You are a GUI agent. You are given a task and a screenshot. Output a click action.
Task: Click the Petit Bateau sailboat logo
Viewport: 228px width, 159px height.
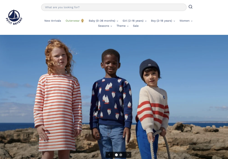point(14,17)
